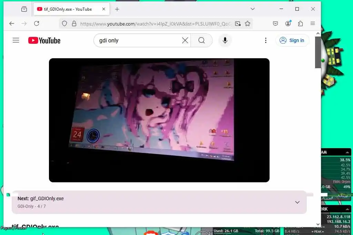Image resolution: width=353 pixels, height=235 pixels.
Task: Submit the YouTube search with magnifier button
Action: [x=201, y=40]
